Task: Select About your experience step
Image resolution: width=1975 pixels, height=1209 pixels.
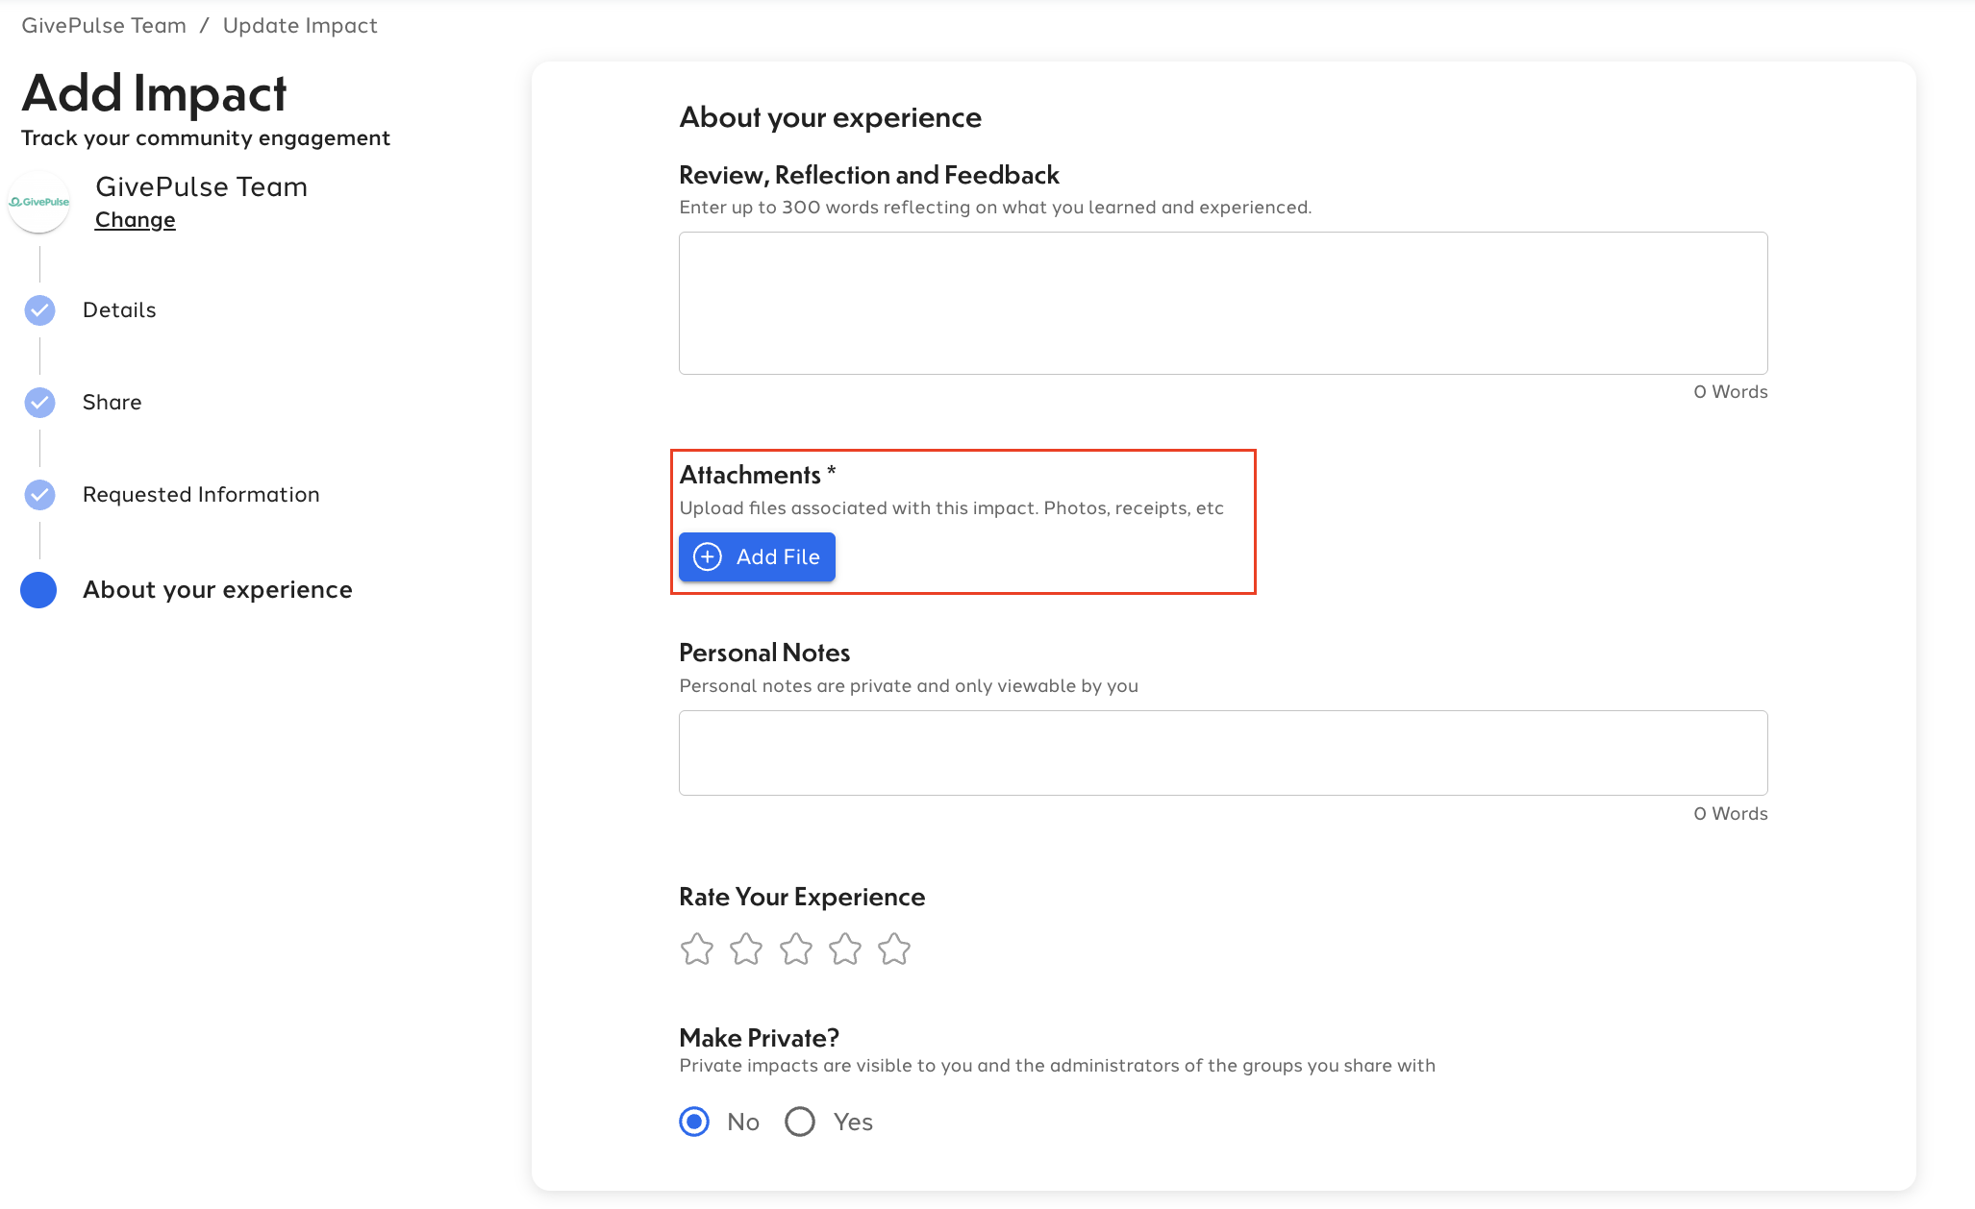Action: coord(217,590)
